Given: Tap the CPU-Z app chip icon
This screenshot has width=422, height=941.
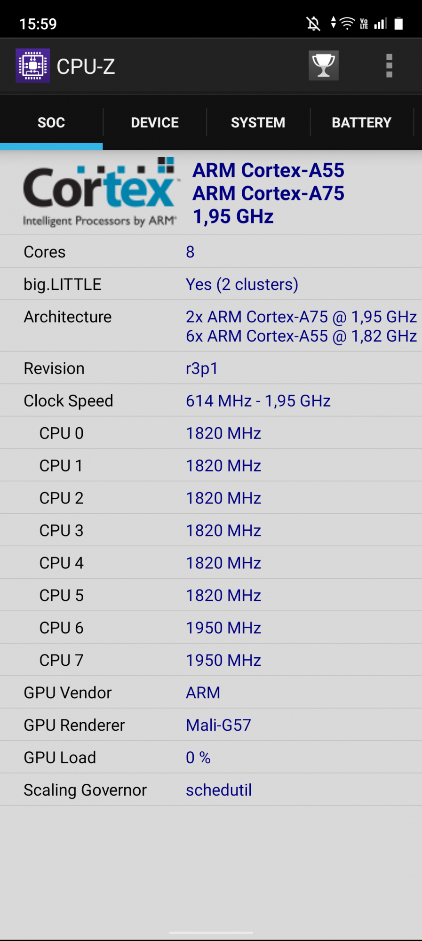Looking at the screenshot, I should coord(33,65).
